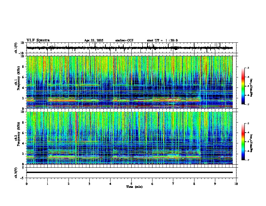This screenshot has width=266, height=206.
Task: Click the "VLF Spectra" title text
Action: [x=38, y=40]
